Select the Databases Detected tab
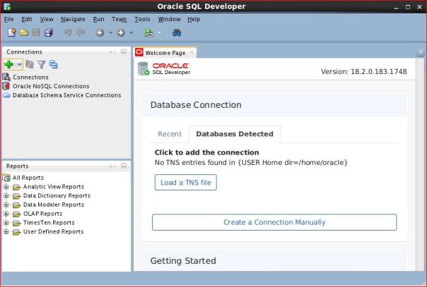 pyautogui.click(x=235, y=134)
